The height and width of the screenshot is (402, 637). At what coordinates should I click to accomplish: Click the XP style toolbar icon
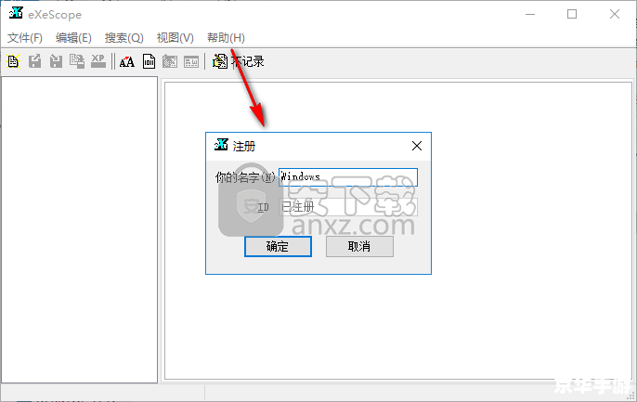click(x=97, y=61)
